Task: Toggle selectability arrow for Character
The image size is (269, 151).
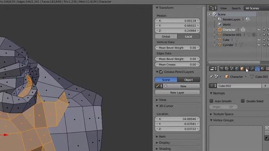Action: (x=264, y=29)
